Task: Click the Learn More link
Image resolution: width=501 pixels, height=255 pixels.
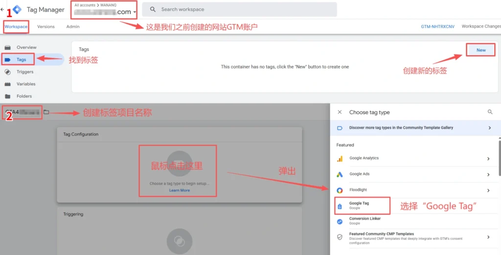Action: [x=179, y=190]
